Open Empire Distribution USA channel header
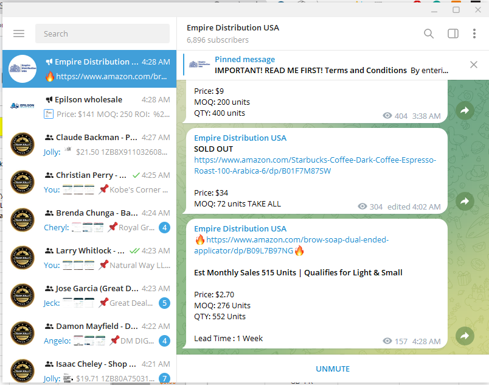 coord(233,34)
